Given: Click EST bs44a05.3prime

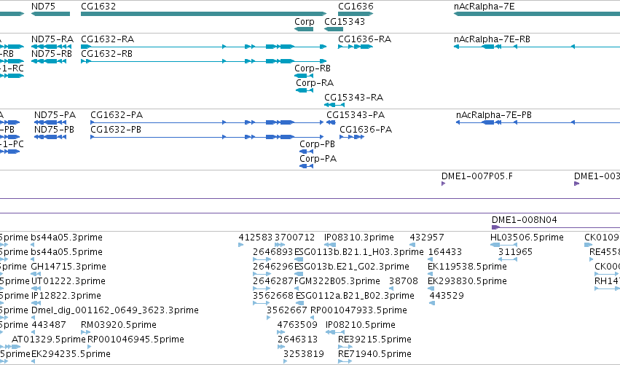Looking at the screenshot, I should (33, 245).
